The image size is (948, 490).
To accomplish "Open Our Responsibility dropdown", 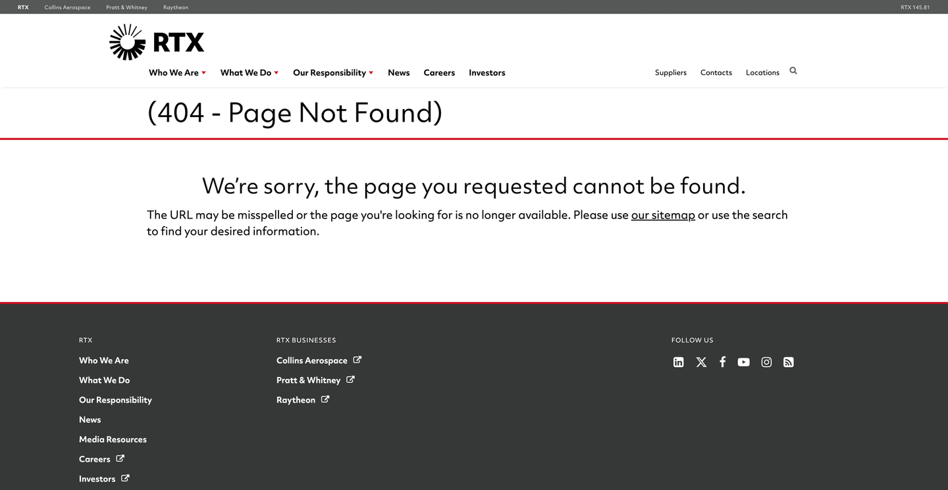I will [x=332, y=73].
